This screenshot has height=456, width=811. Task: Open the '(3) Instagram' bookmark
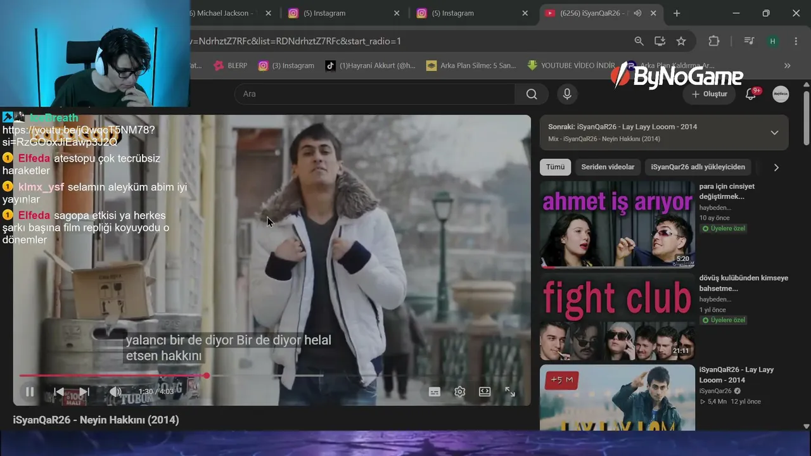pos(286,65)
